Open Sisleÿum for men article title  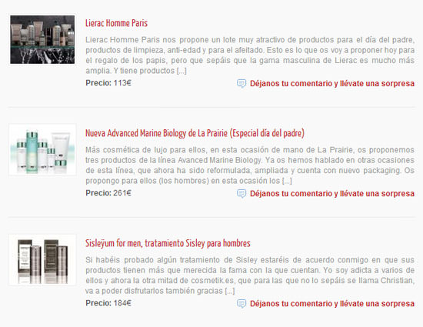168,243
